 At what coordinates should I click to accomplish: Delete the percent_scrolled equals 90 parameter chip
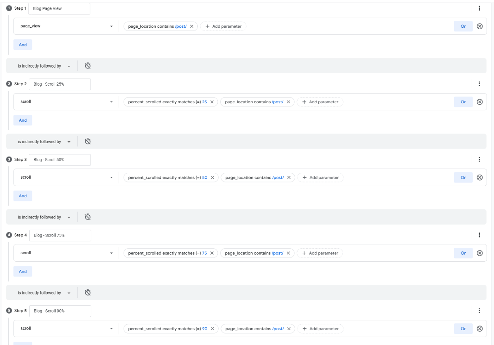pos(212,329)
